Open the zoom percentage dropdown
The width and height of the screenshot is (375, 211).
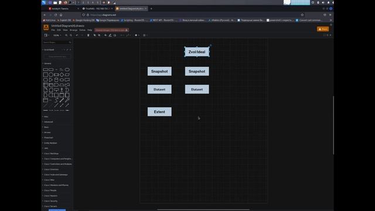click(57, 35)
